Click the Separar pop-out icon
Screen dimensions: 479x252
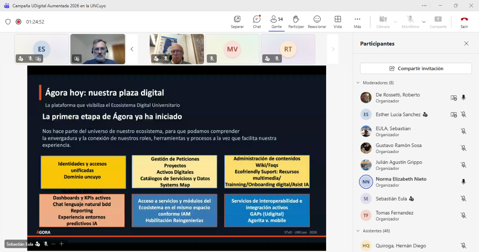point(237,22)
